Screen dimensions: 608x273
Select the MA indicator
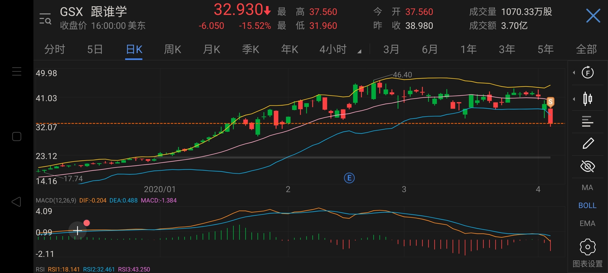click(587, 188)
